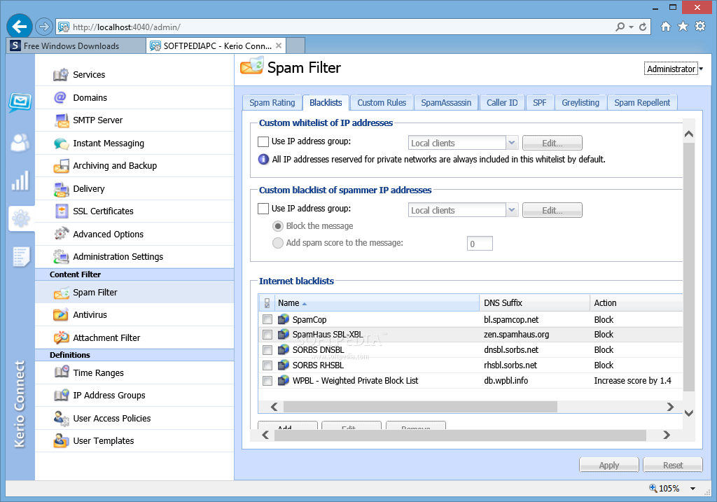Click the Reset button
The width and height of the screenshot is (717, 502).
673,465
